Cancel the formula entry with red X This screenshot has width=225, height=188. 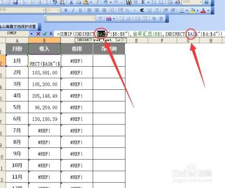38,34
